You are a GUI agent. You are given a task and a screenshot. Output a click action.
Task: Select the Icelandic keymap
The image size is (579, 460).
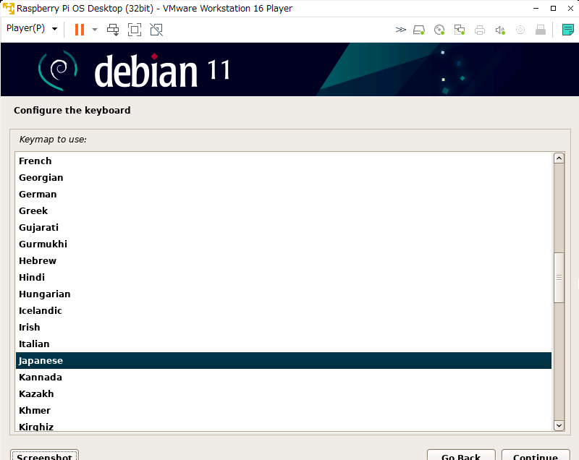pos(284,310)
